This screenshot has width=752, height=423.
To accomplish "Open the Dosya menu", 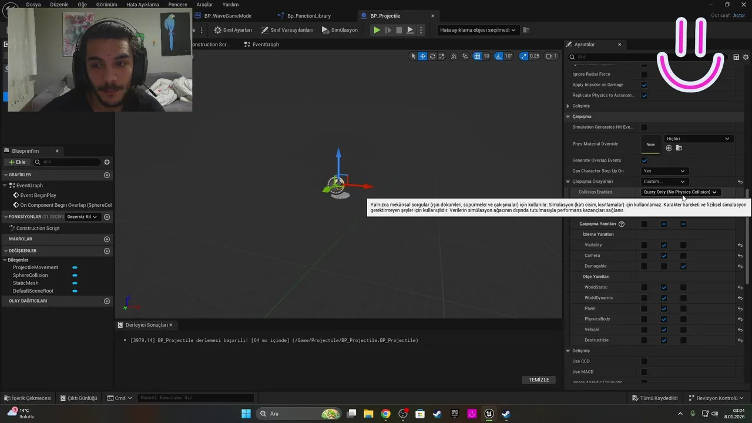I will 33,4.
